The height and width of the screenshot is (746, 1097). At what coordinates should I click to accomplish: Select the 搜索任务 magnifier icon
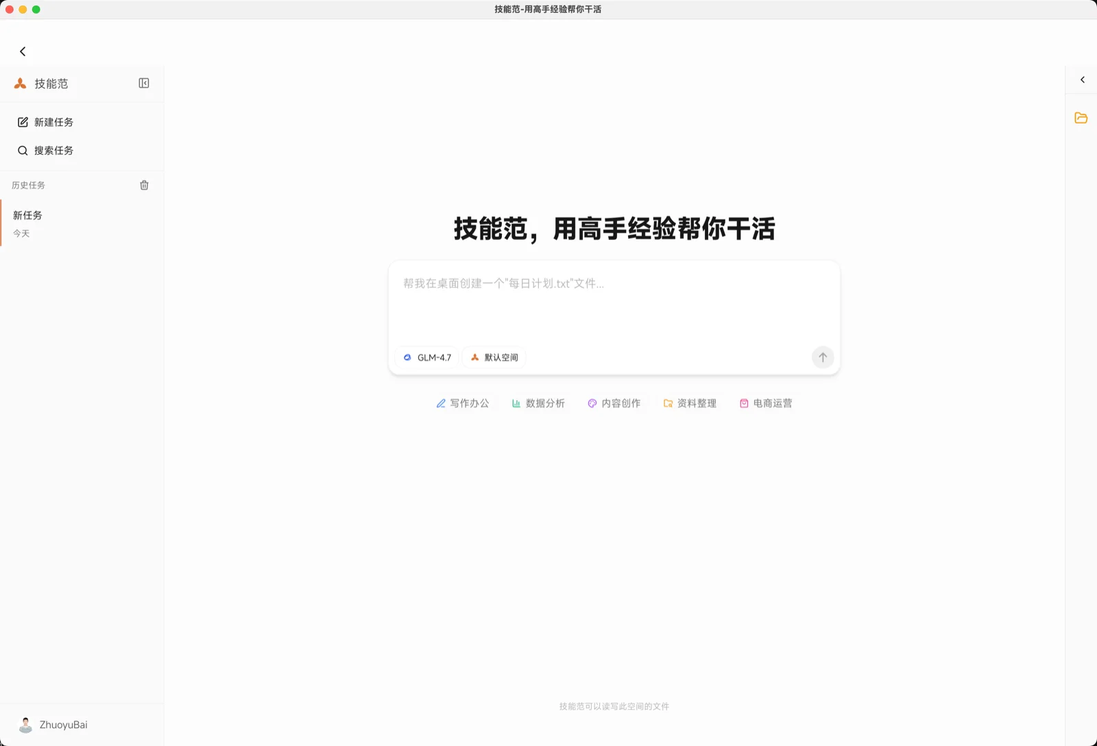point(23,150)
